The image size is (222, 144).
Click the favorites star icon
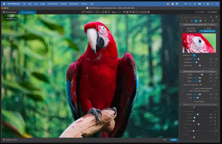tap(211, 17)
